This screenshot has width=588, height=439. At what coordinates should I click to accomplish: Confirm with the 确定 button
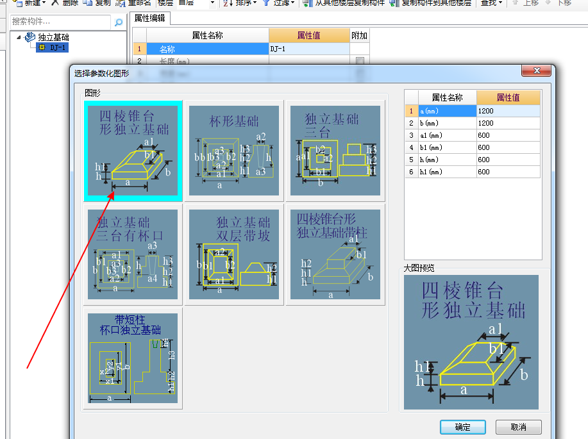pos(463,427)
